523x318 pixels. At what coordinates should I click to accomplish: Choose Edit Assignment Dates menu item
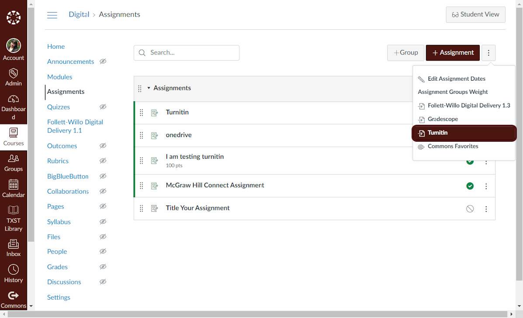pyautogui.click(x=456, y=79)
